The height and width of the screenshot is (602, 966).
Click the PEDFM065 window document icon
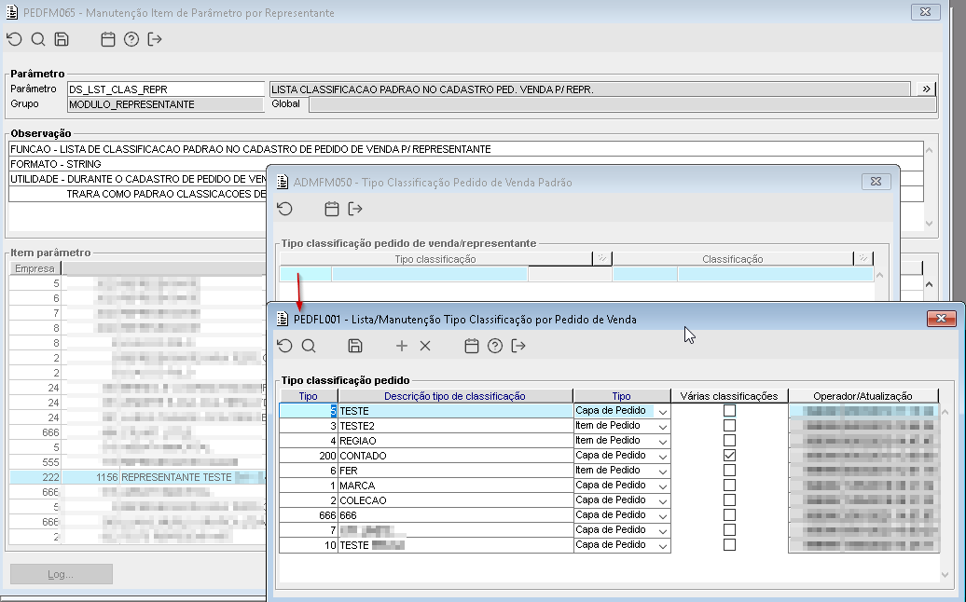click(12, 12)
